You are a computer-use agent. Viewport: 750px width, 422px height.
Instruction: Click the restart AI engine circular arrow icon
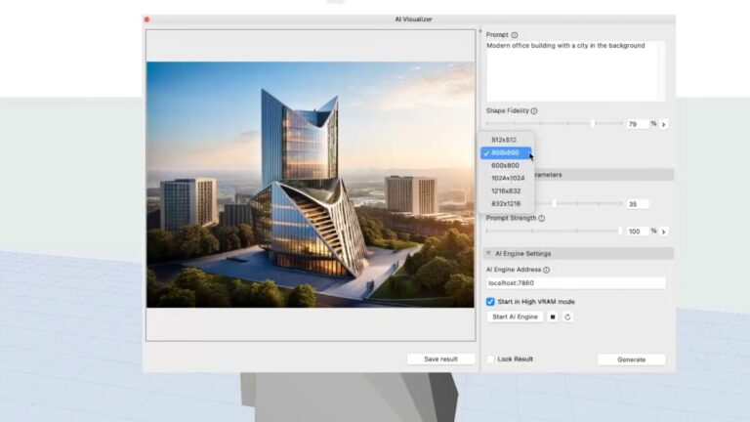(x=567, y=316)
